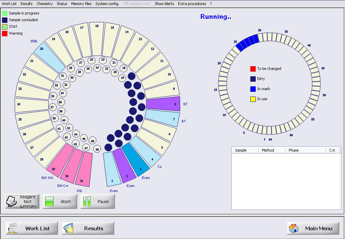Open the Work List button at bottom
The width and height of the screenshot is (345, 239).
[x=32, y=228]
